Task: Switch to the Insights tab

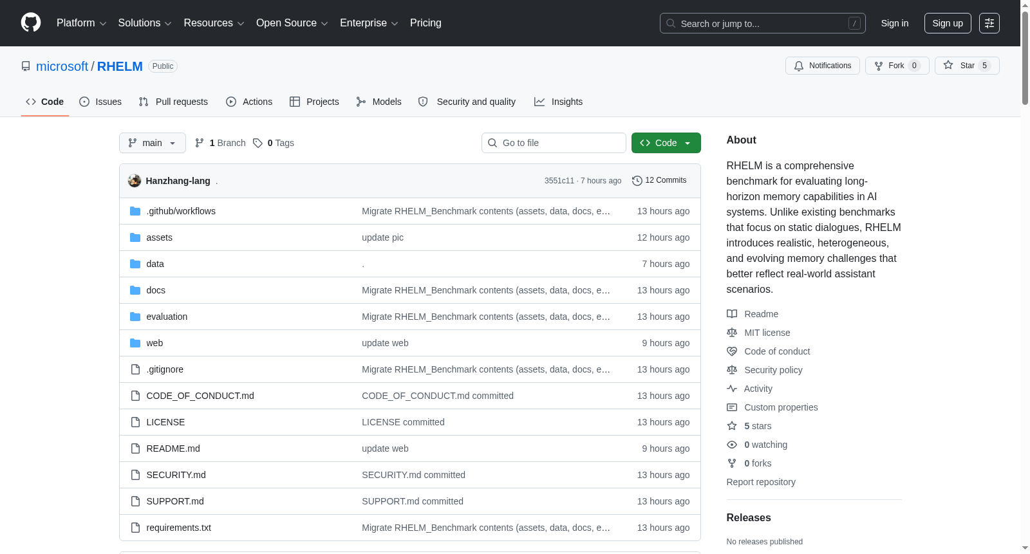Action: point(558,102)
